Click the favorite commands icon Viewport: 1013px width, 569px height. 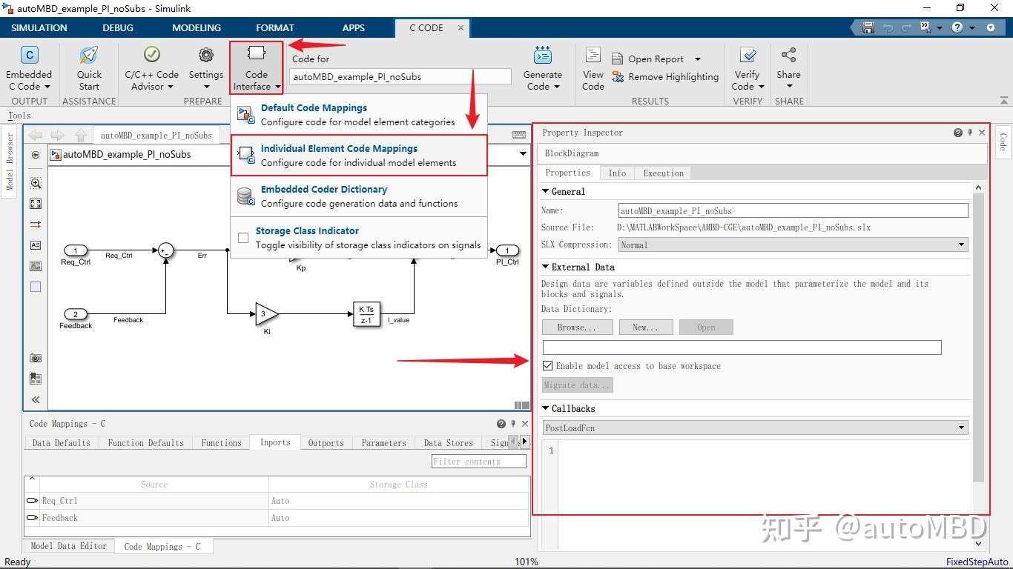click(925, 27)
